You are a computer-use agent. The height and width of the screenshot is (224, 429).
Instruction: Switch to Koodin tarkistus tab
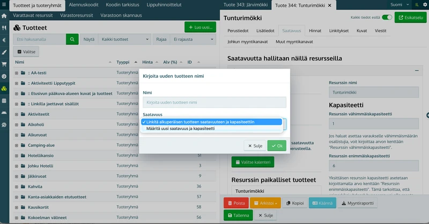coord(123,5)
